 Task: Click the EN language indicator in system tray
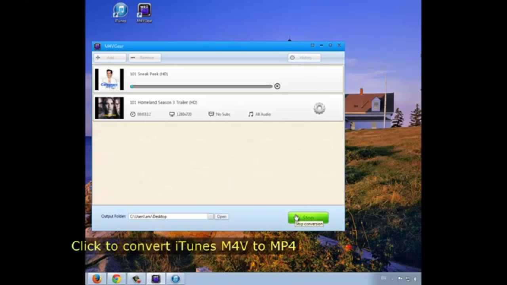[x=383, y=278]
